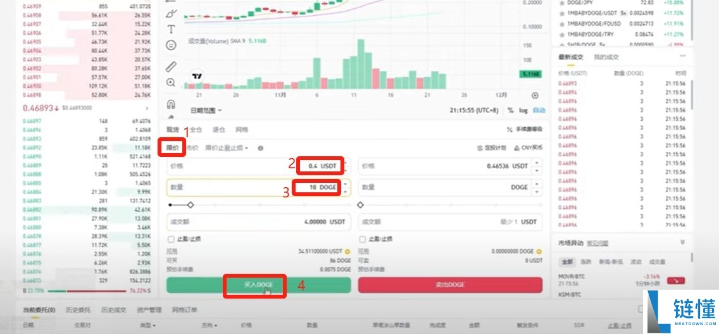The height and width of the screenshot is (334, 719).
Task: Click the sell amount percentage slider handle
Action: point(360,205)
